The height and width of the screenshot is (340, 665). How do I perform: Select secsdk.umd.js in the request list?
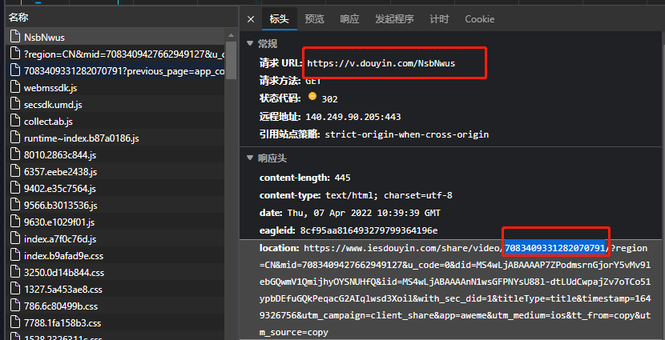[x=115, y=104]
